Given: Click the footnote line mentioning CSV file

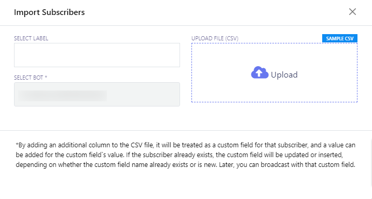Looking at the screenshot, I should pos(186,145).
